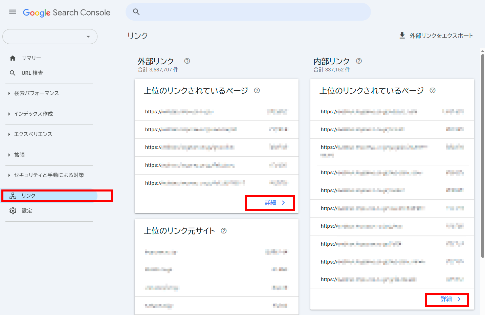The height and width of the screenshot is (315, 485).
Task: Open help icon next to 外部リンク heading
Action: pyautogui.click(x=187, y=61)
